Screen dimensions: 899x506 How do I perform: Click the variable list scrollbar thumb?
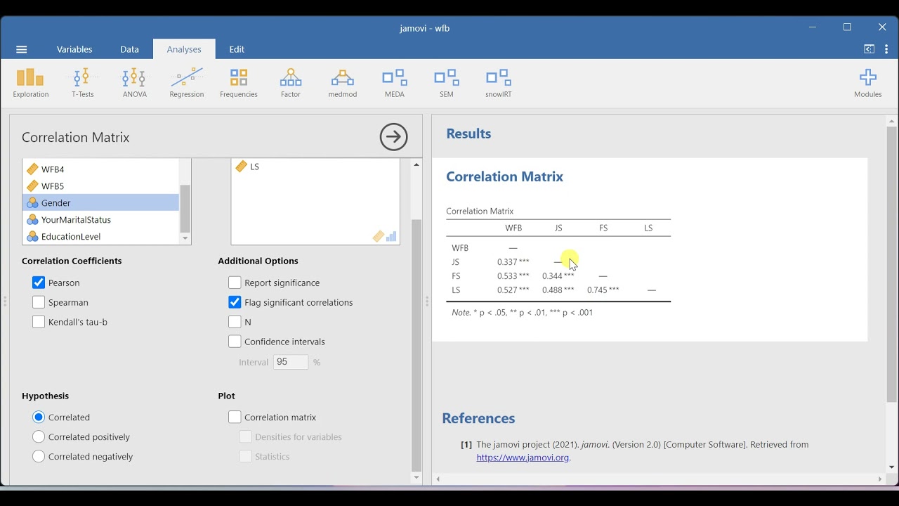click(x=185, y=208)
